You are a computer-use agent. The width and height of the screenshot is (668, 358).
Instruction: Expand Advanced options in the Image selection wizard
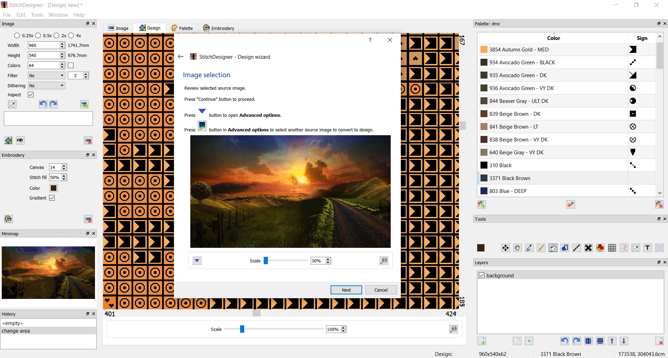coord(197,260)
